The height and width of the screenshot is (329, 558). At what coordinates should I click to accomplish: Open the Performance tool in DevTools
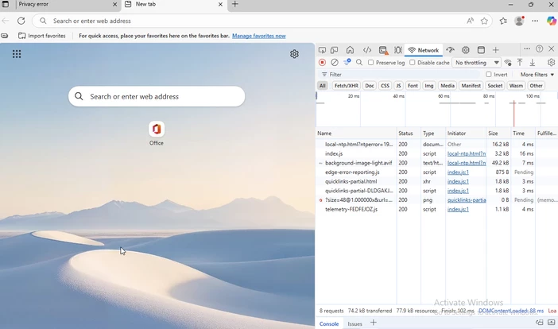[x=450, y=50]
